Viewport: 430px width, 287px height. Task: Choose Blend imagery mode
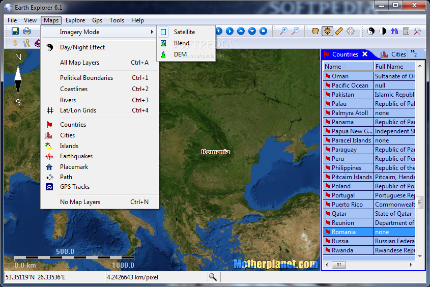click(186, 43)
